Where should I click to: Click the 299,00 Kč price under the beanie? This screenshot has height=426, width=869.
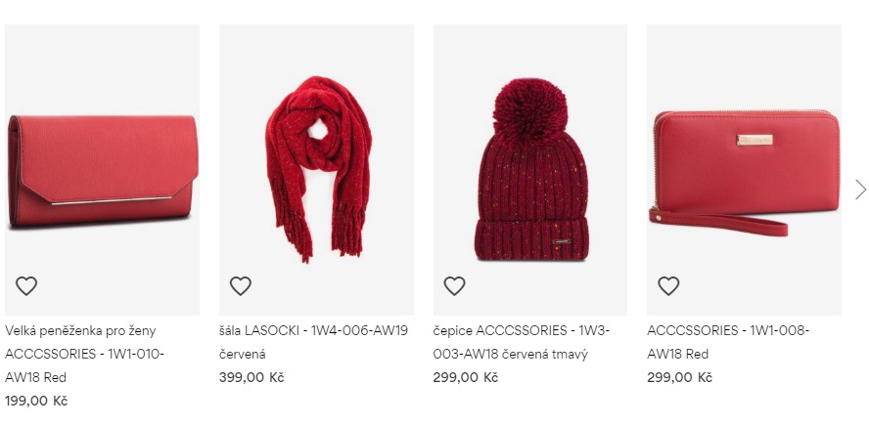pyautogui.click(x=466, y=378)
